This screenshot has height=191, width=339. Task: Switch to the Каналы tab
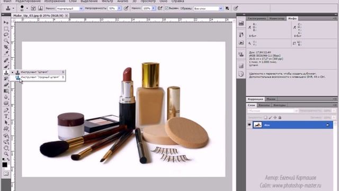pyautogui.click(x=264, y=105)
